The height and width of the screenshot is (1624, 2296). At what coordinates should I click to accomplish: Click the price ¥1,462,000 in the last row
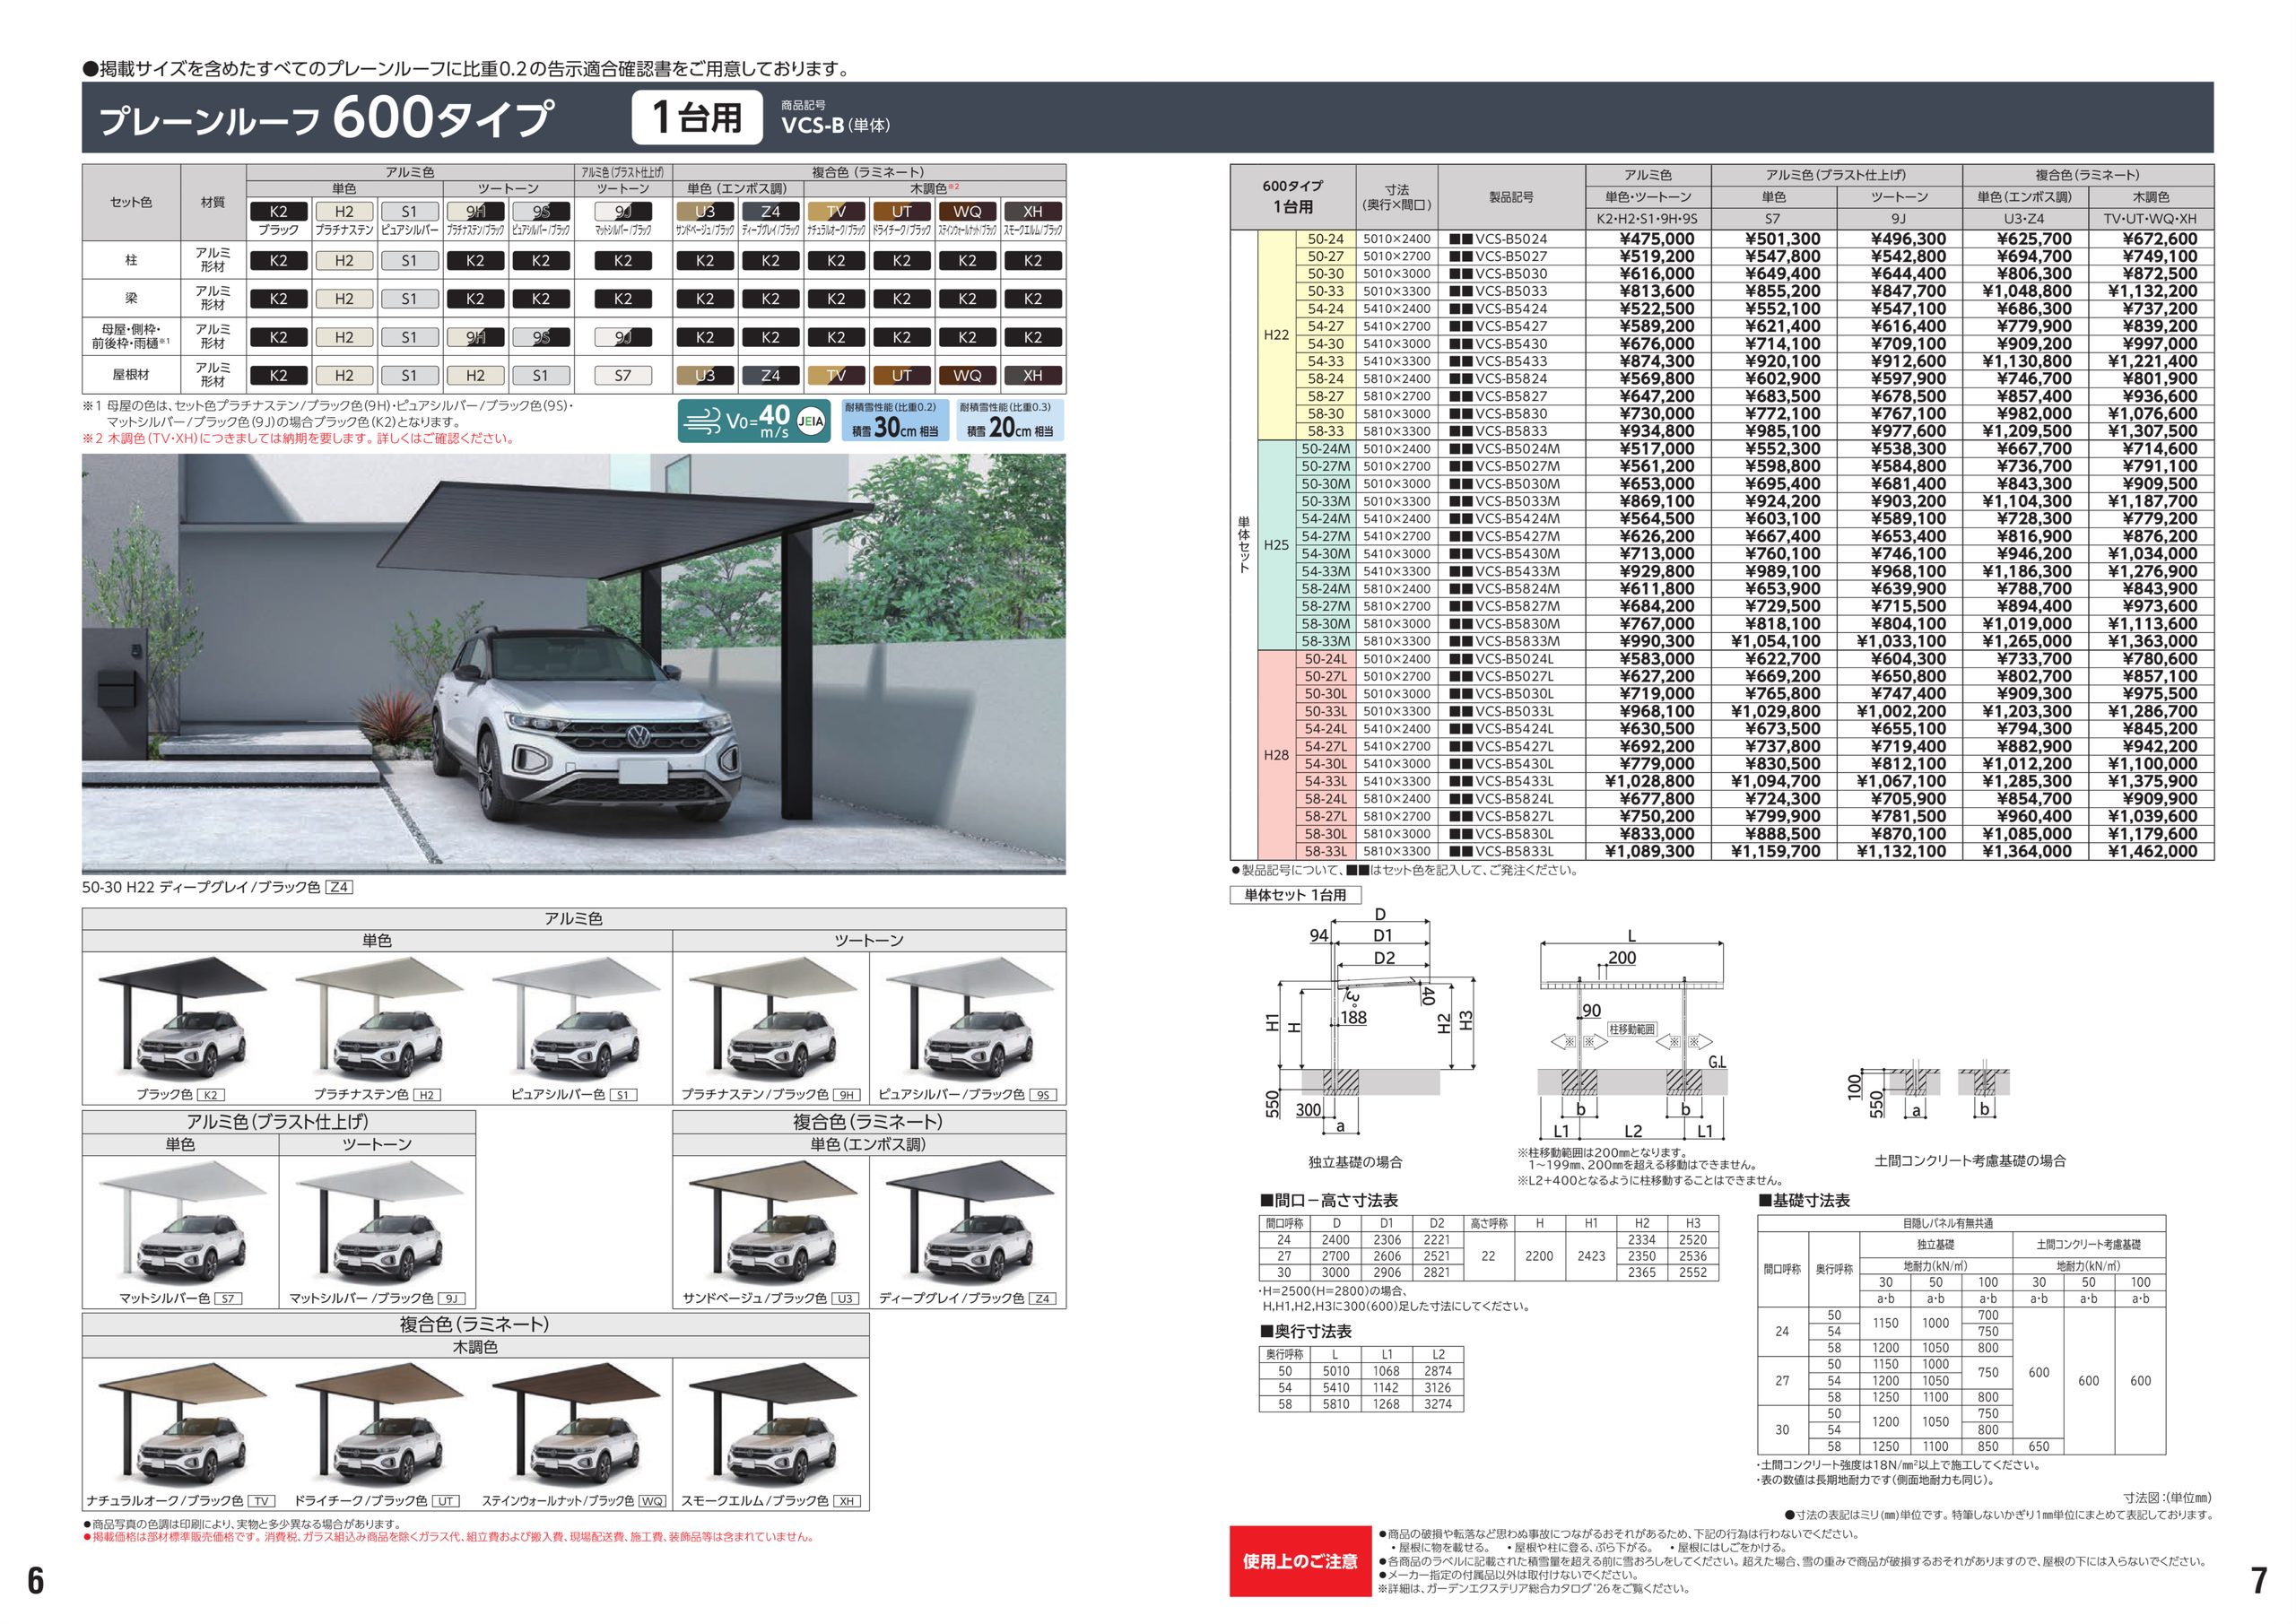point(2152,851)
